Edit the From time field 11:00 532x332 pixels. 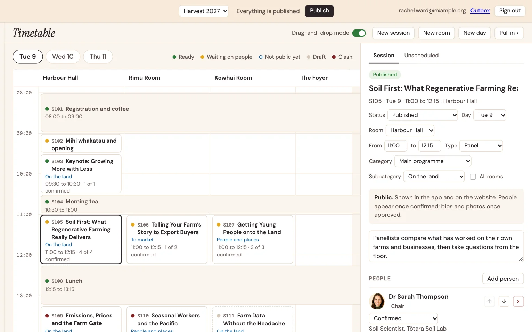tap(396, 146)
